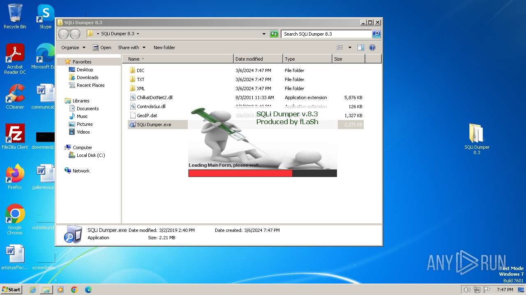Expand the SQLi Dumper 8.3 breadcrumb arrow
The height and width of the screenshot is (295, 526).
pos(138,34)
